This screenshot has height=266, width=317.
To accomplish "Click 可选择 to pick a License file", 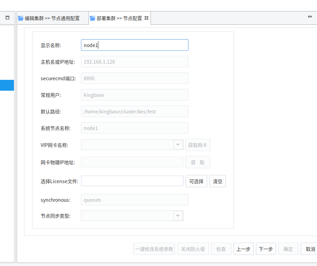I will pos(196,181).
